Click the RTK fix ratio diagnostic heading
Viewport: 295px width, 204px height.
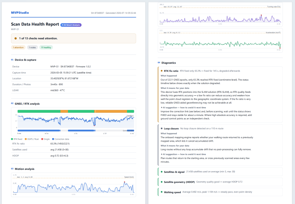171,71
